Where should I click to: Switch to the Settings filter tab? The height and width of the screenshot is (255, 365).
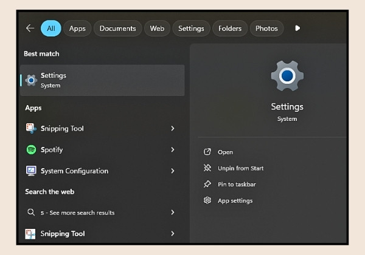coord(192,29)
